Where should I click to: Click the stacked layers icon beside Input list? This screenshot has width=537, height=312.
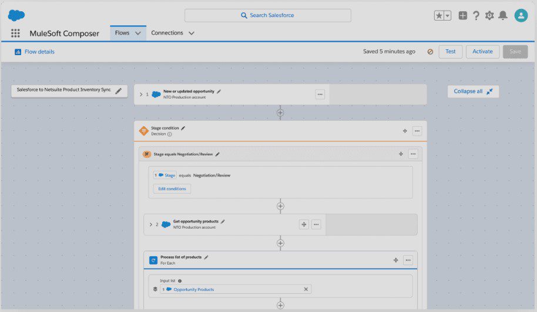(x=155, y=289)
